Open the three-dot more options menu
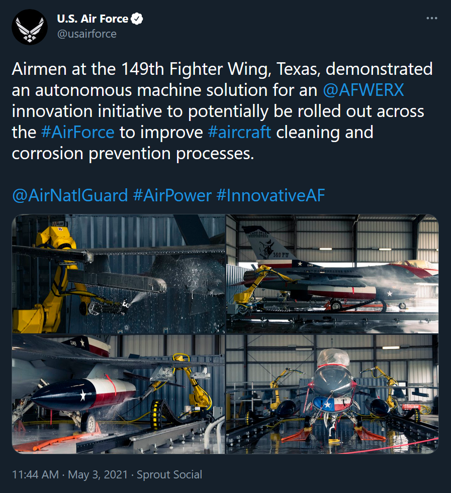This screenshot has width=451, height=493. tap(432, 18)
